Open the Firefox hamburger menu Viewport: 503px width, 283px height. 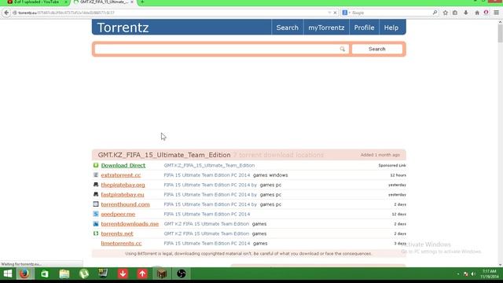tap(496, 13)
